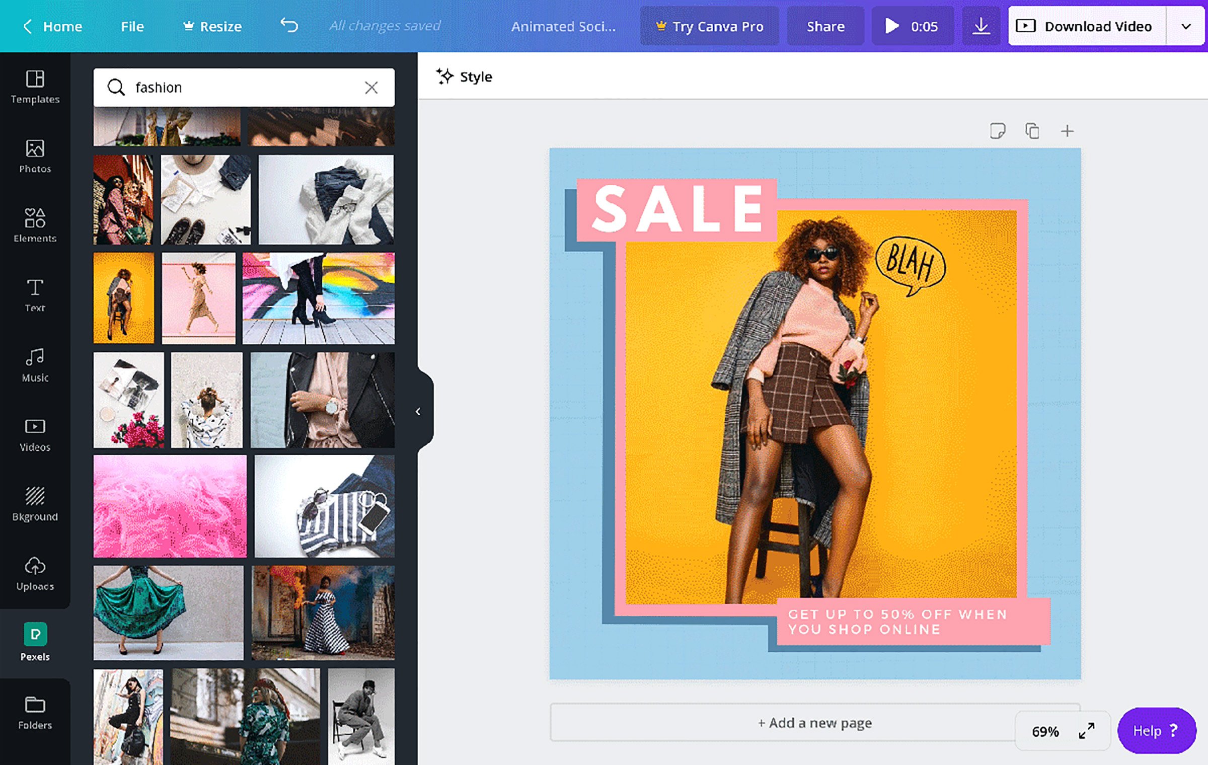Toggle Pexels source at bottom sidebar

click(x=35, y=642)
